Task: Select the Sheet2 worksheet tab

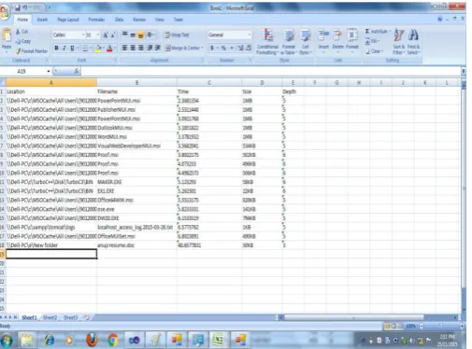Action: pyautogui.click(x=50, y=317)
